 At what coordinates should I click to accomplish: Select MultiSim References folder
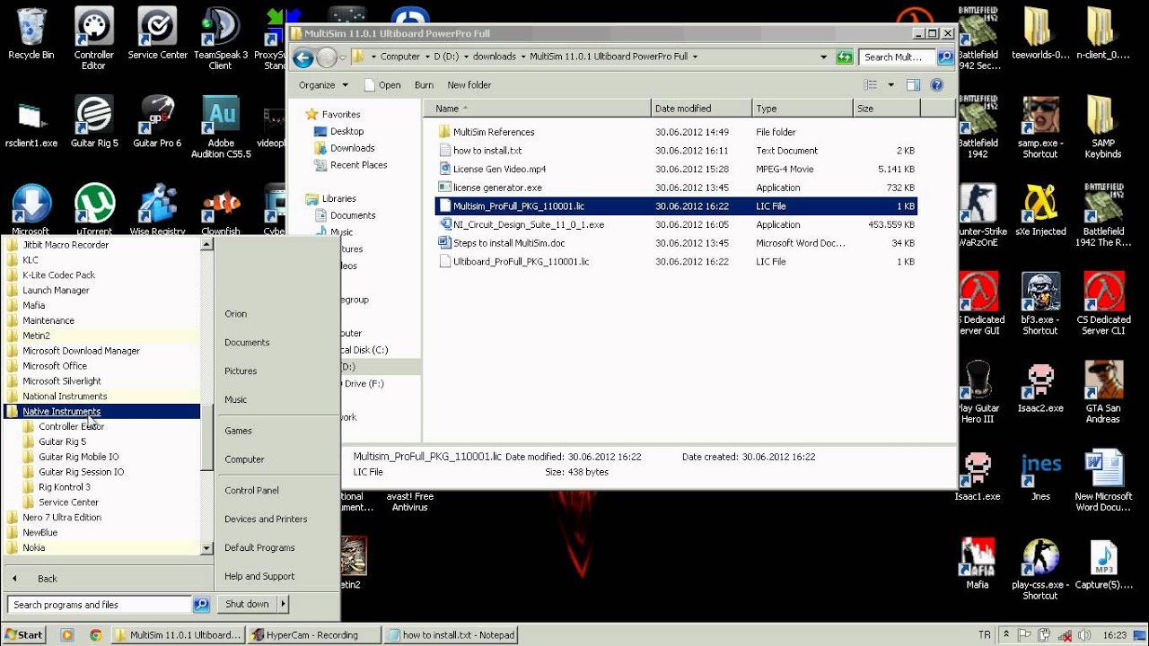[x=493, y=132]
